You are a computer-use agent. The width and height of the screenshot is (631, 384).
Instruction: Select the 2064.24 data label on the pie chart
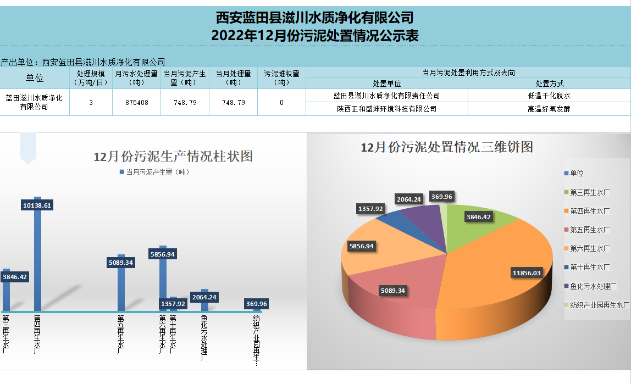408,199
